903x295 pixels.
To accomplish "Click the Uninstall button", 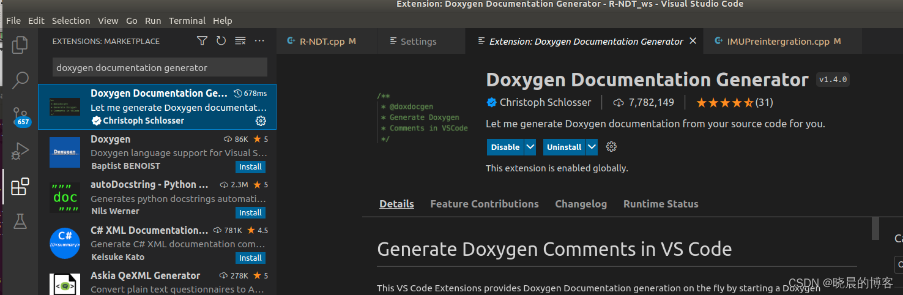I will tap(564, 147).
